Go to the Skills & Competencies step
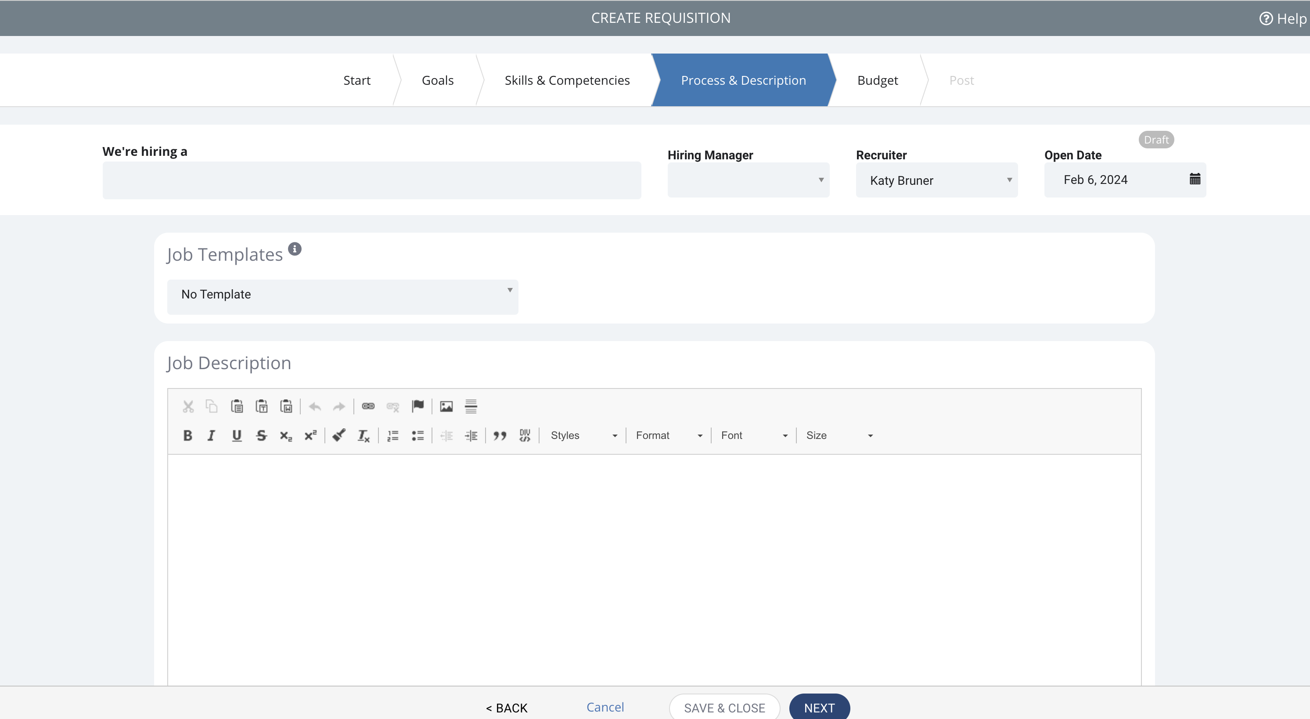1310x719 pixels. (x=567, y=80)
